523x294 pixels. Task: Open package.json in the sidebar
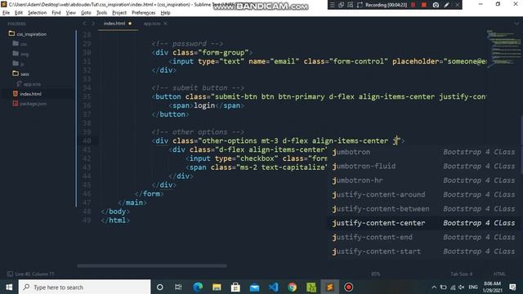tap(29, 104)
